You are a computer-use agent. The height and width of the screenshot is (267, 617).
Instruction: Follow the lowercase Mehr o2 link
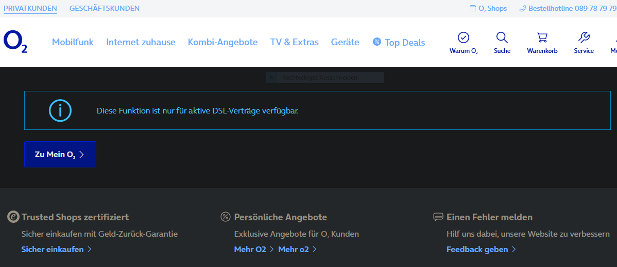(x=294, y=250)
